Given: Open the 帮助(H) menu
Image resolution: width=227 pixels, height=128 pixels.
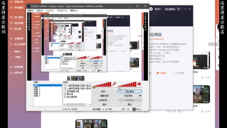Looking at the screenshot, I should pos(74,11).
